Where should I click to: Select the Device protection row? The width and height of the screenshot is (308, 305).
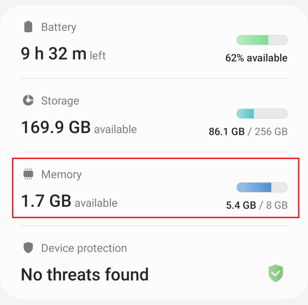coord(154,261)
